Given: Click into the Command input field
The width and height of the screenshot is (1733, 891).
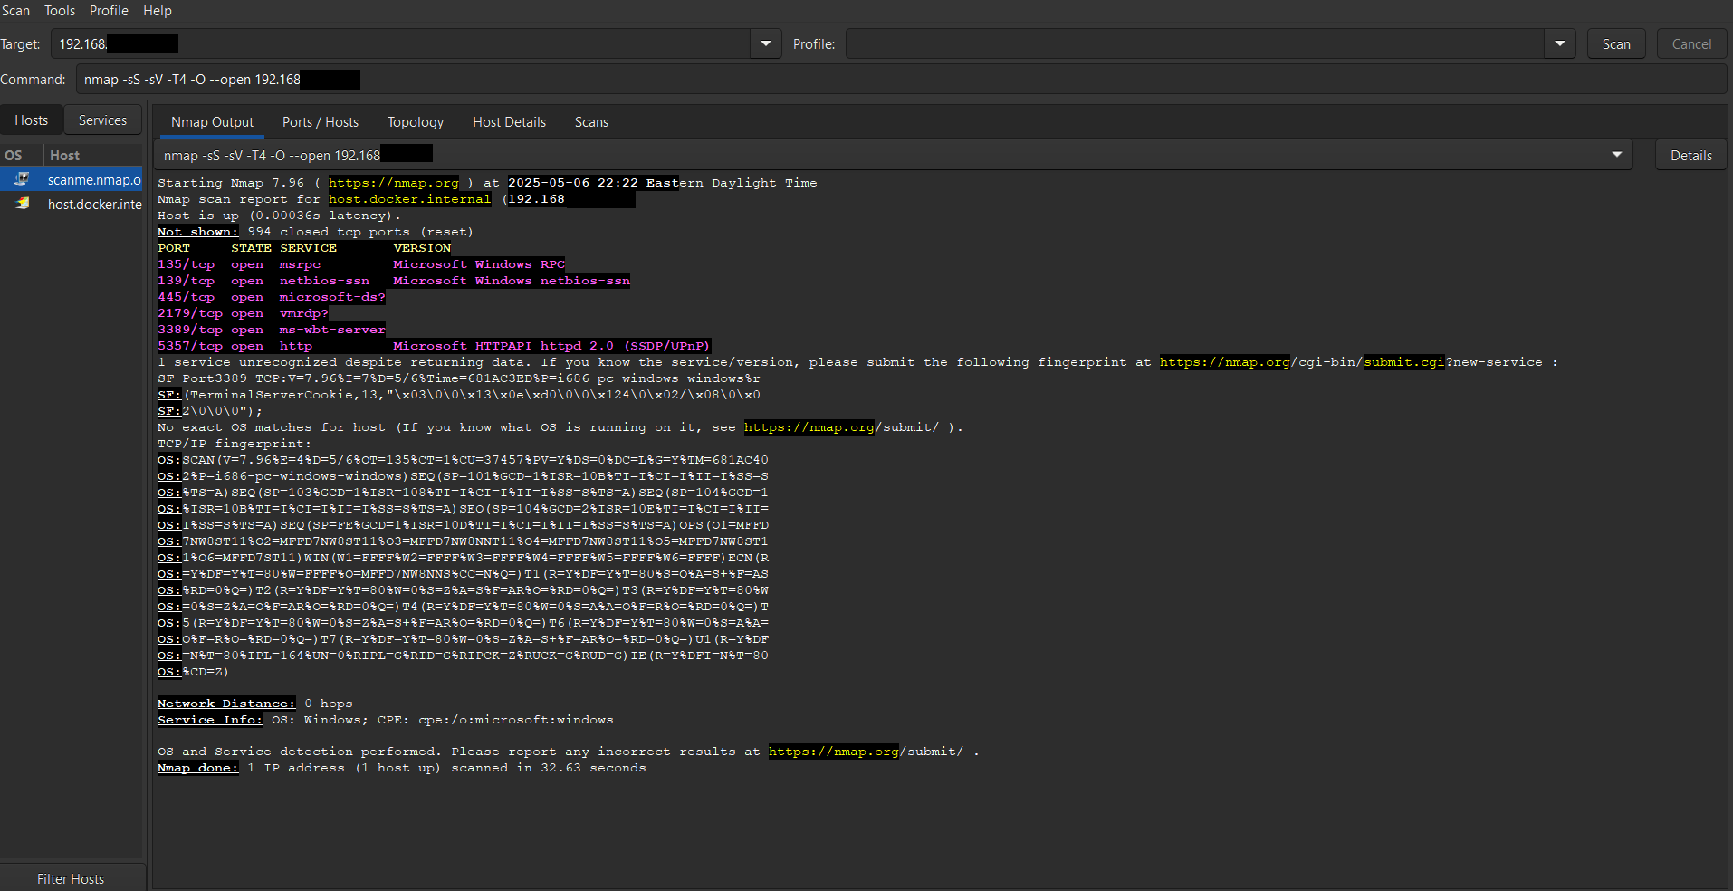Looking at the screenshot, I should pyautogui.click(x=905, y=80).
